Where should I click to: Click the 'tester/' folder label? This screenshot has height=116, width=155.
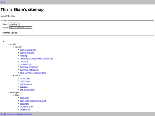pos(18,75)
